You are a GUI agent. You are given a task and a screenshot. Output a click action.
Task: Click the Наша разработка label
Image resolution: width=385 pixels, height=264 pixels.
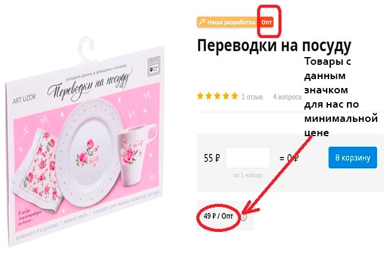point(231,23)
